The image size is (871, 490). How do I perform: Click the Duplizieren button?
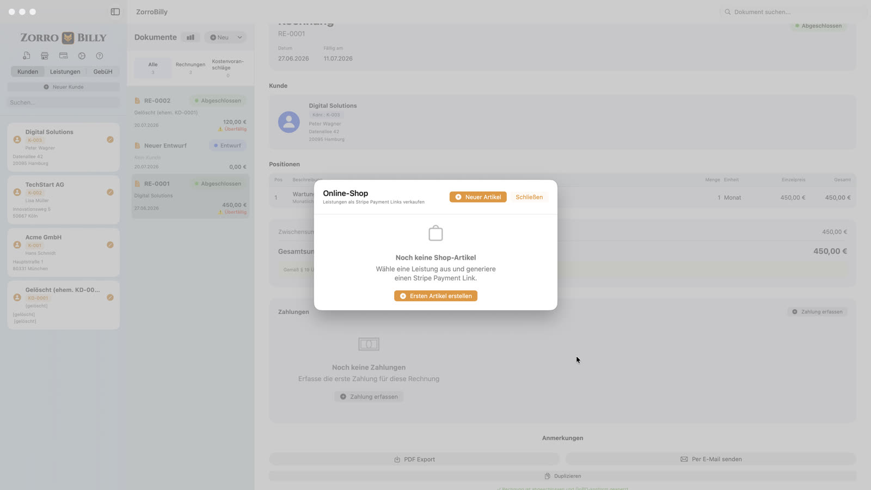[562, 476]
